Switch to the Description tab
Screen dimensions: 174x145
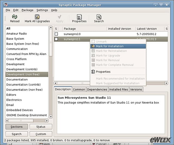click(63, 89)
